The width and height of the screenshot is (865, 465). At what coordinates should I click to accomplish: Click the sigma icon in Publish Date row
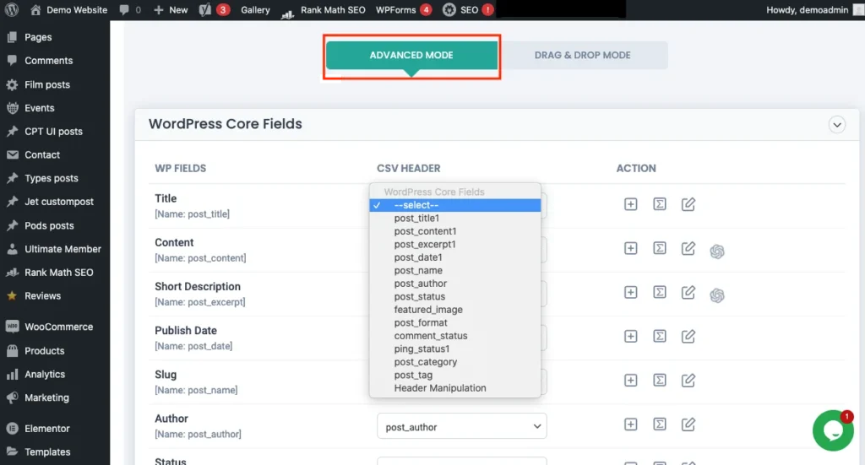[x=660, y=336]
